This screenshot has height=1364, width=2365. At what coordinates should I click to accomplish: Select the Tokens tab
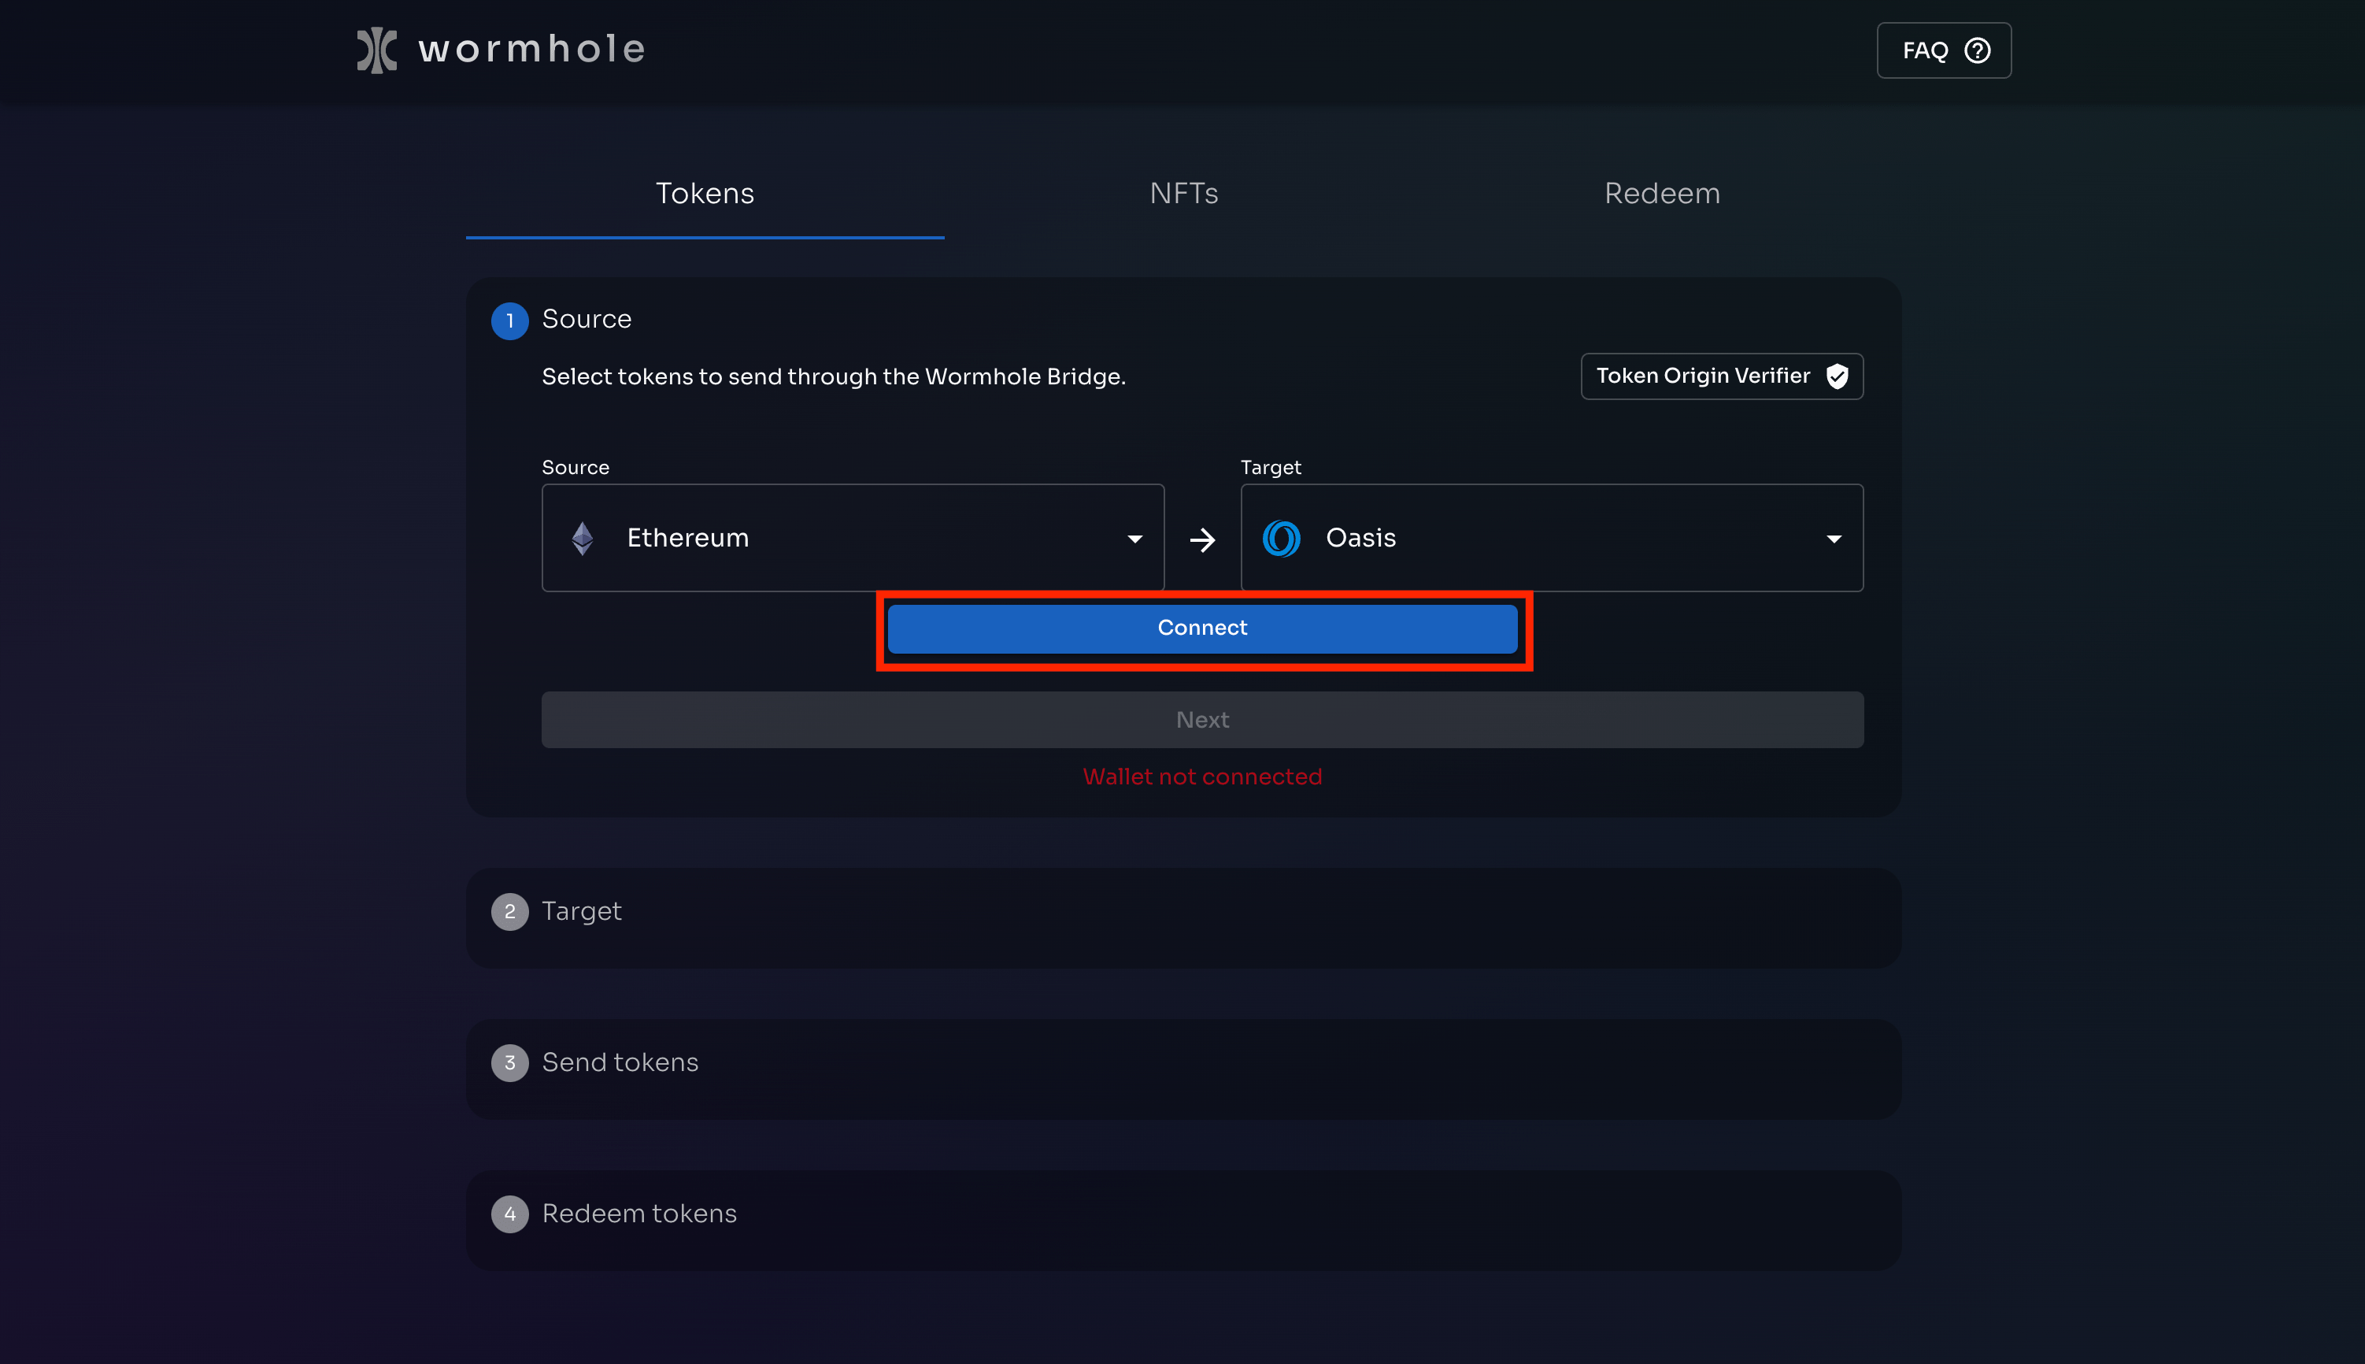(704, 194)
